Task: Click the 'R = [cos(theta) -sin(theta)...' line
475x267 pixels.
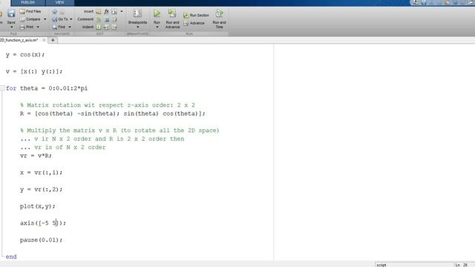Action: (113, 113)
